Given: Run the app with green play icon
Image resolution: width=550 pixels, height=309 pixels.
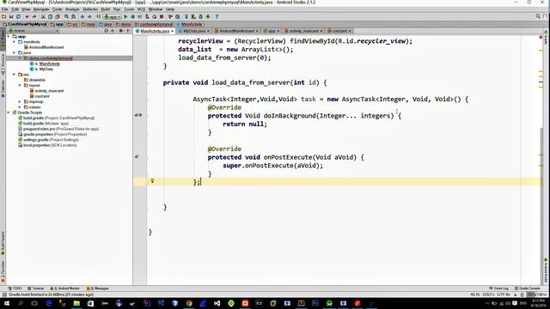Looking at the screenshot, I should [x=125, y=16].
